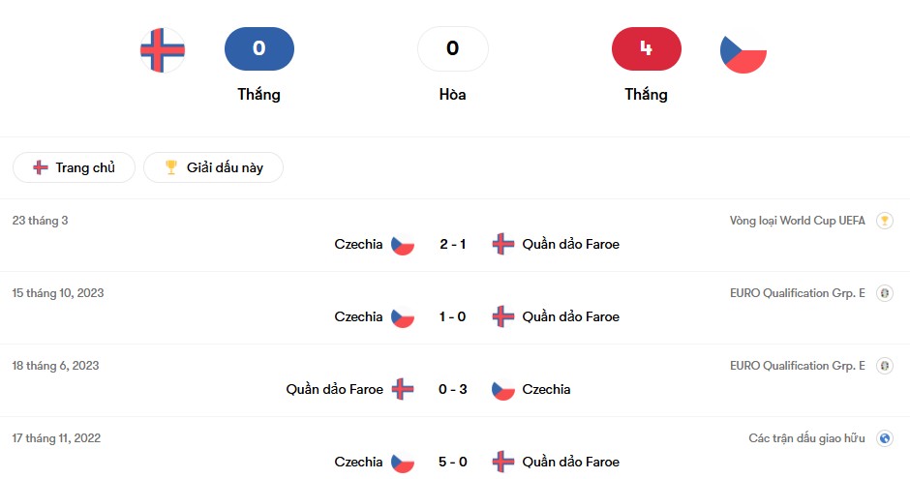Open the 5 - 0 friendly match

click(x=453, y=462)
